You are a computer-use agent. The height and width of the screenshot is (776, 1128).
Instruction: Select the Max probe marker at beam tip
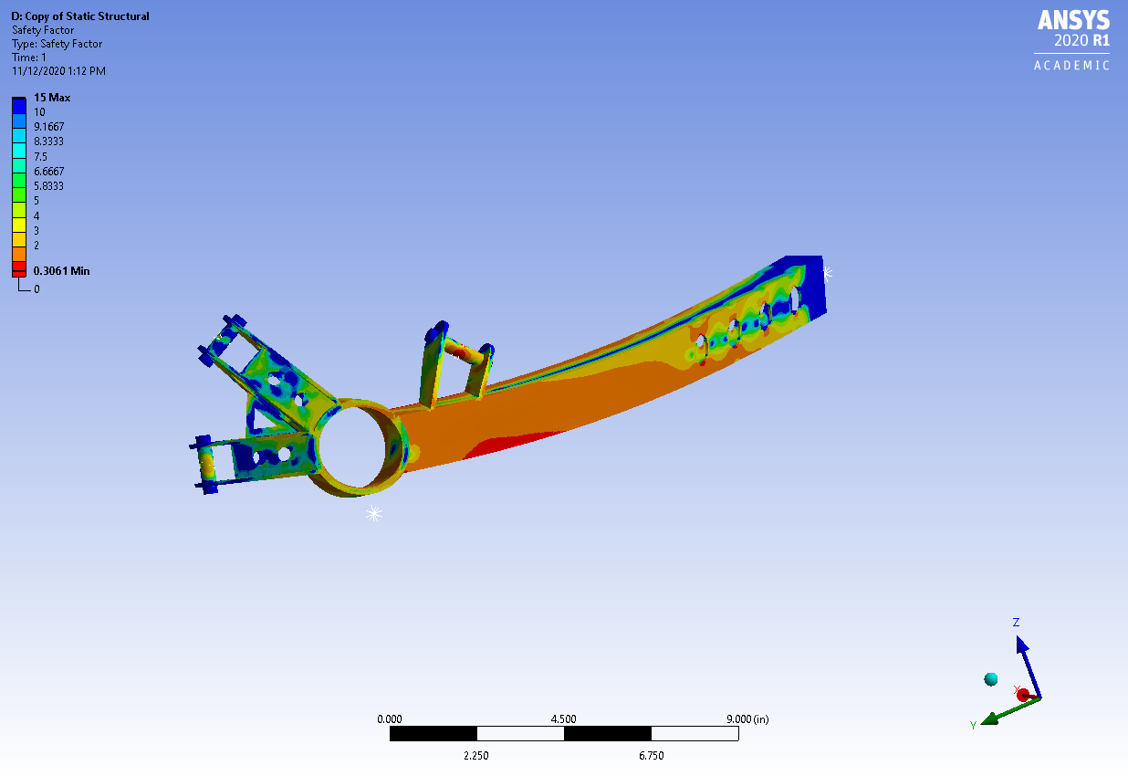[827, 271]
